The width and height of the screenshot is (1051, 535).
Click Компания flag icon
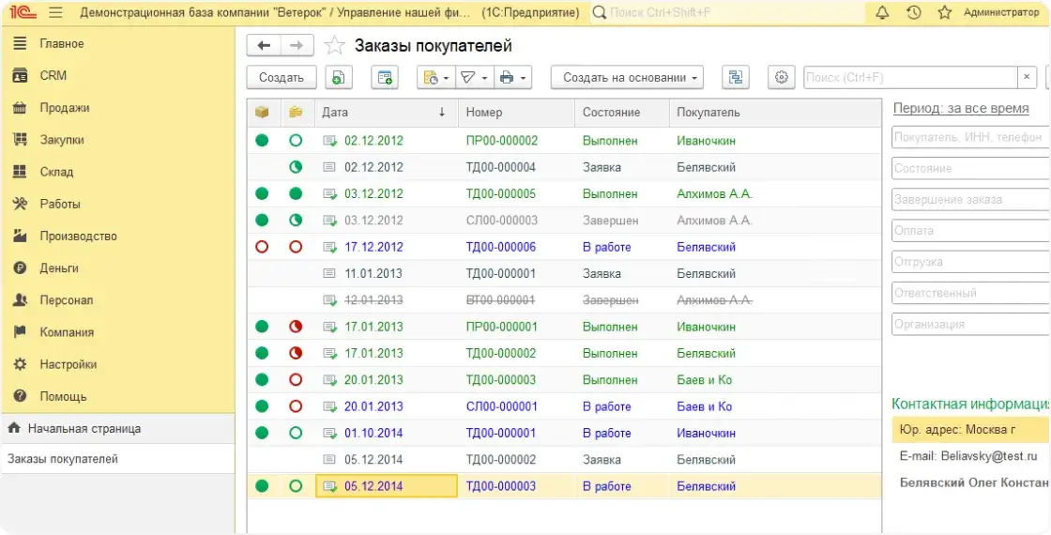[20, 332]
